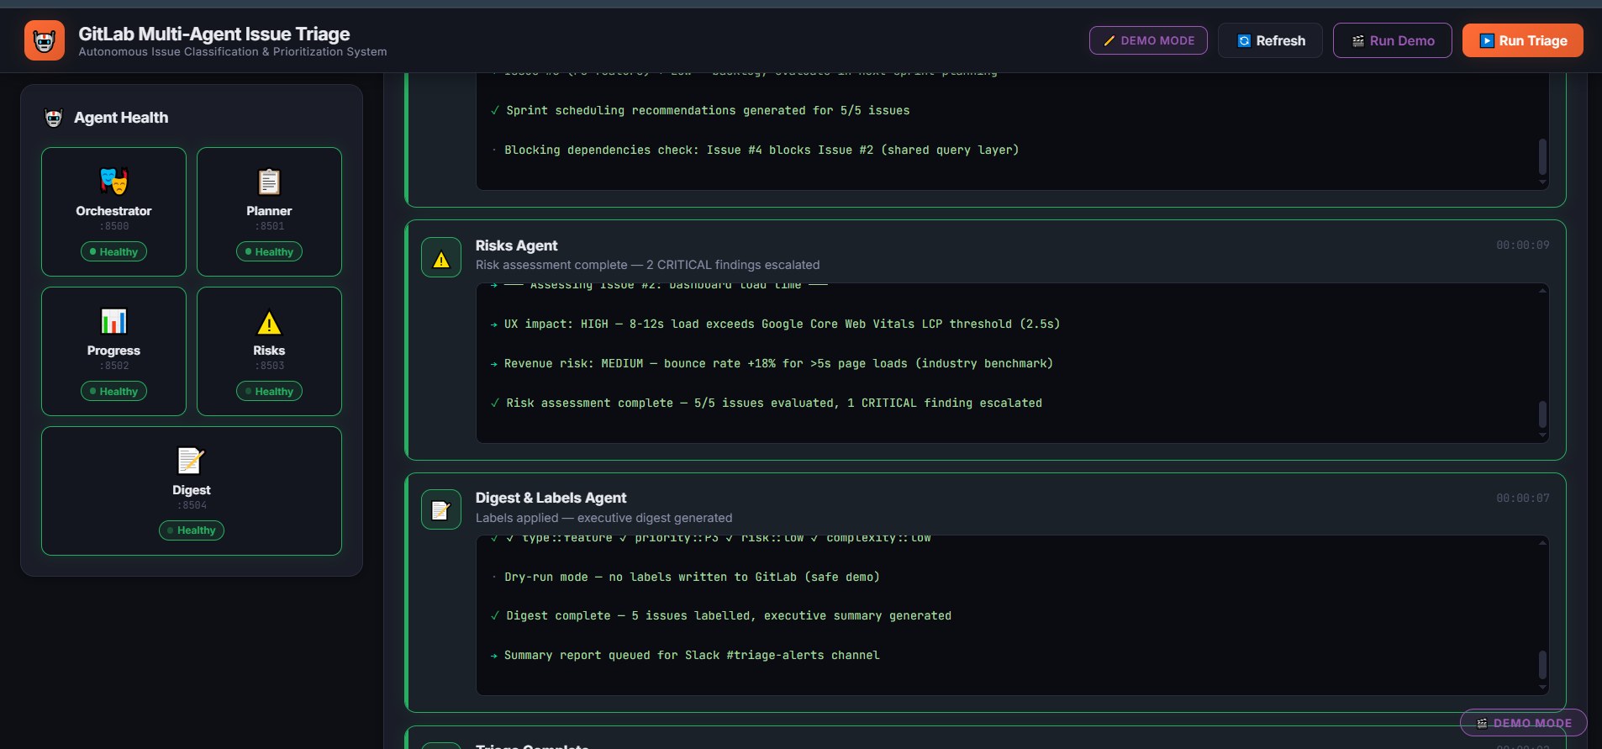Click the Digest & Labels Agent memo icon

click(x=441, y=509)
